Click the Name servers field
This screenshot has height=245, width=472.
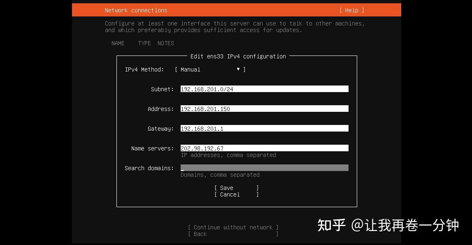pyautogui.click(x=264, y=148)
